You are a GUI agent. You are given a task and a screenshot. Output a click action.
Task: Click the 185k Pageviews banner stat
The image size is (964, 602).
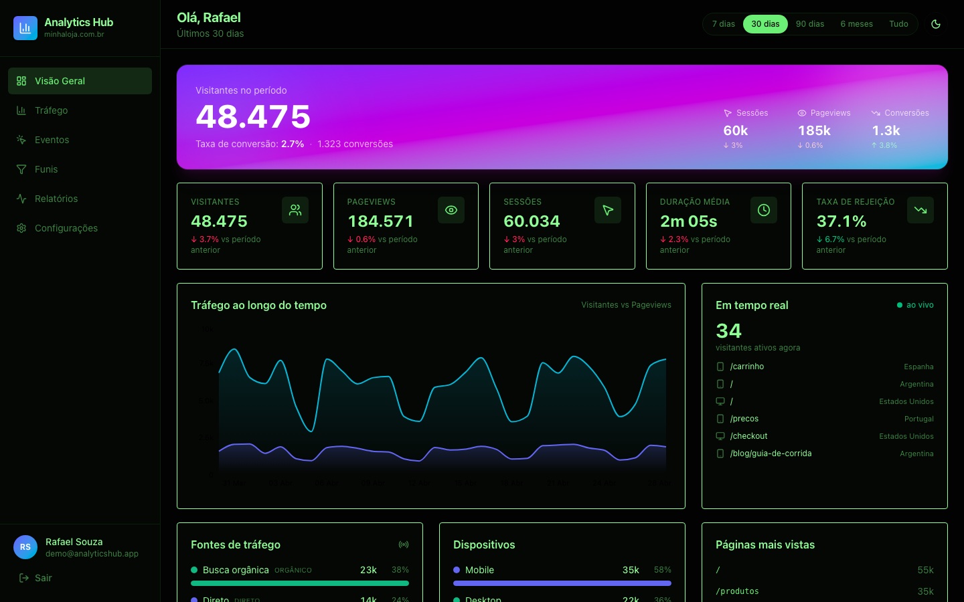pos(814,130)
